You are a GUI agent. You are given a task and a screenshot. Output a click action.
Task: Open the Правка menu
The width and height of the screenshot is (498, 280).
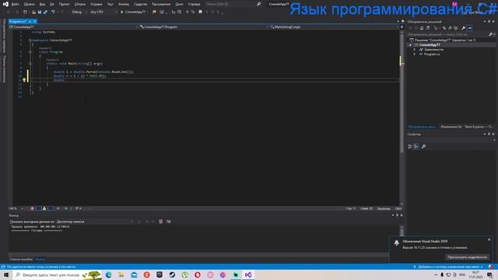click(x=30, y=4)
